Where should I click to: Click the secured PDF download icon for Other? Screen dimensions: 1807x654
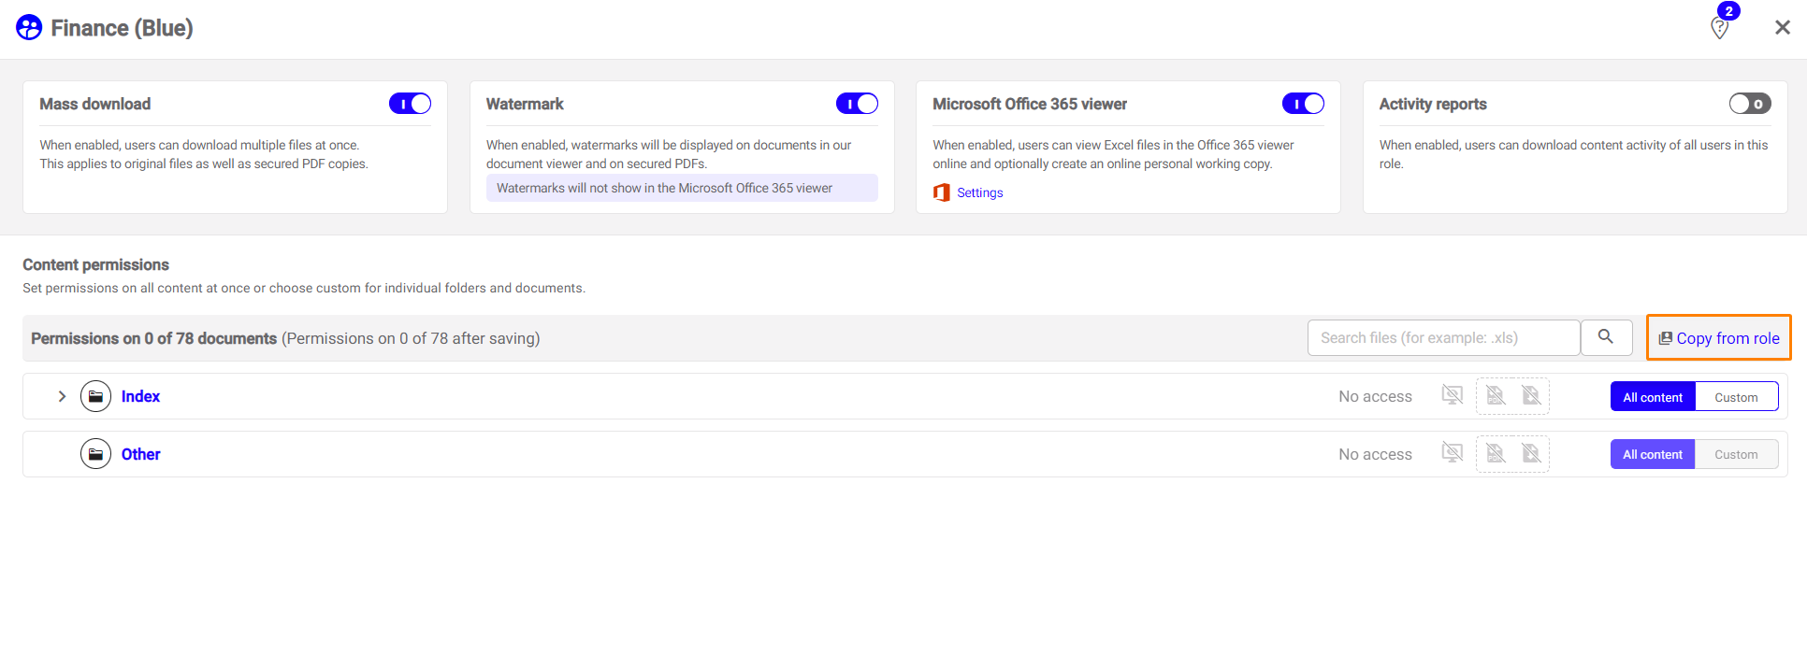tap(1496, 454)
